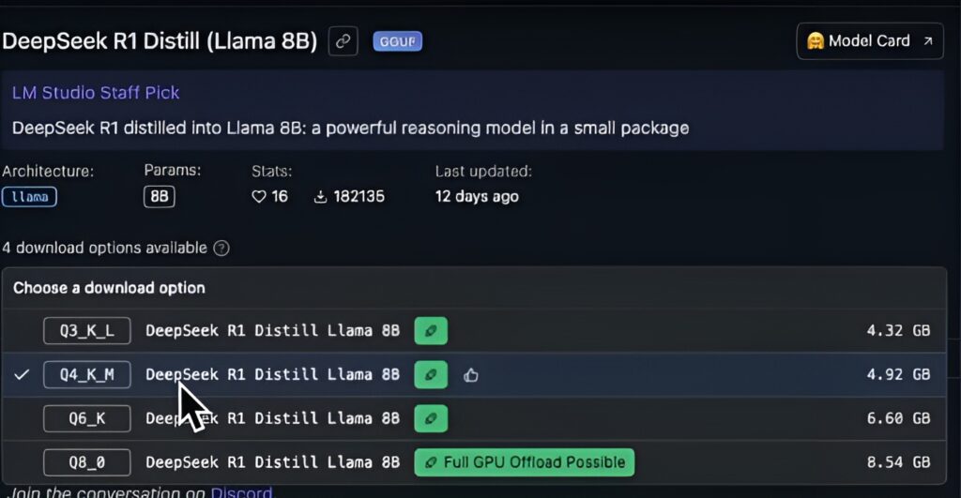Click green rocket badge on Q3_K_L row
961x498 pixels.
coord(431,331)
